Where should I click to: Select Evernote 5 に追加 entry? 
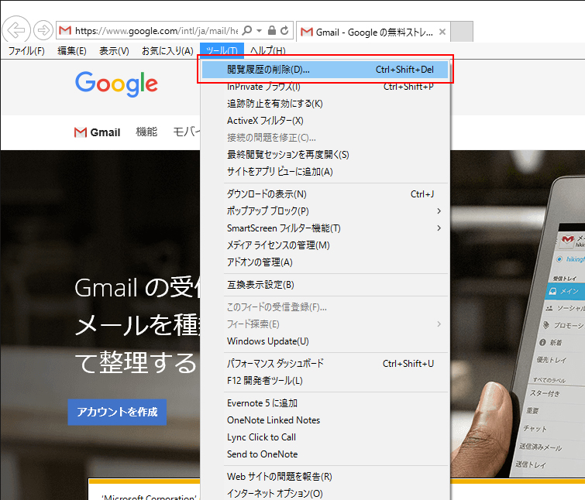click(325, 403)
